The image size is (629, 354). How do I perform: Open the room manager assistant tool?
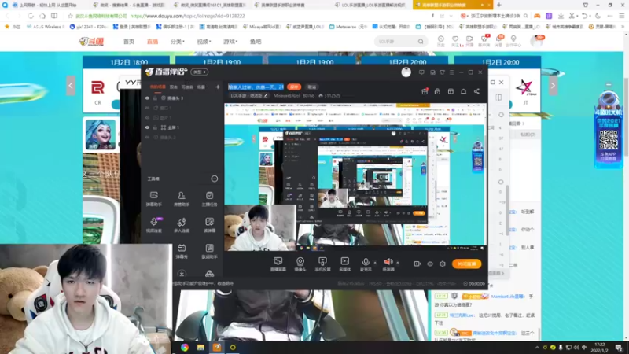182,198
